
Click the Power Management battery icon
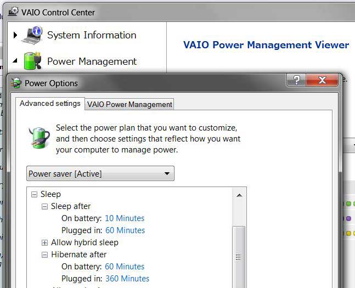pos(32,61)
